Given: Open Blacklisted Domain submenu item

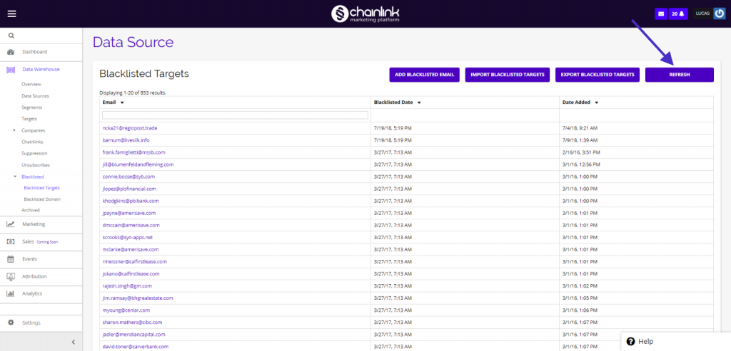Looking at the screenshot, I should click(x=42, y=199).
